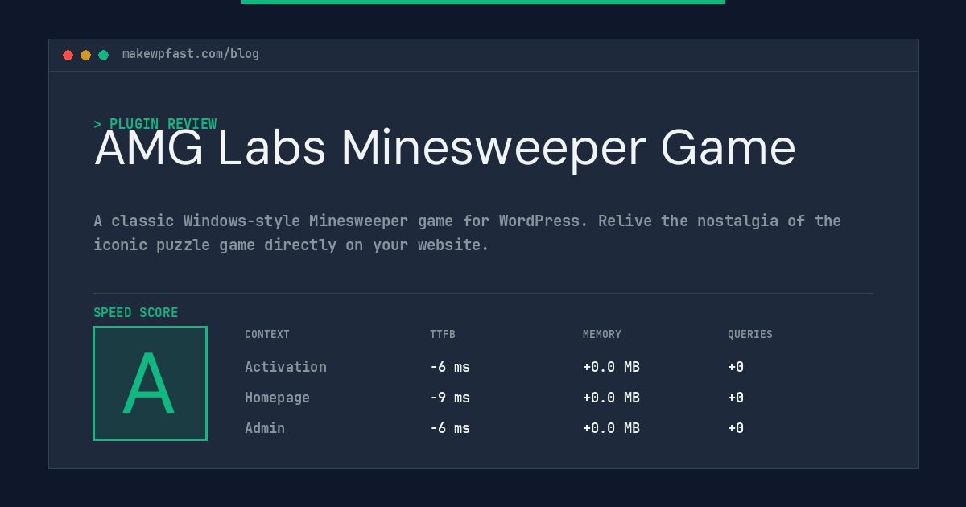The width and height of the screenshot is (966, 507).
Task: Select the '> PLUGIN REVIEW' label
Action: click(155, 124)
